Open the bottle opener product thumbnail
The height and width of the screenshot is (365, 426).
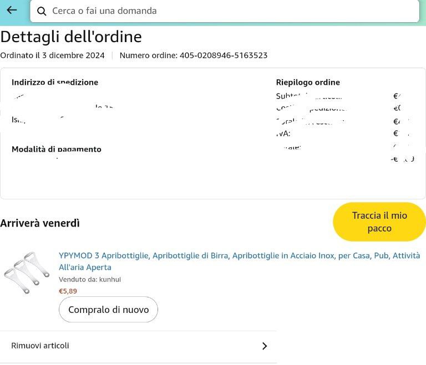click(x=27, y=273)
